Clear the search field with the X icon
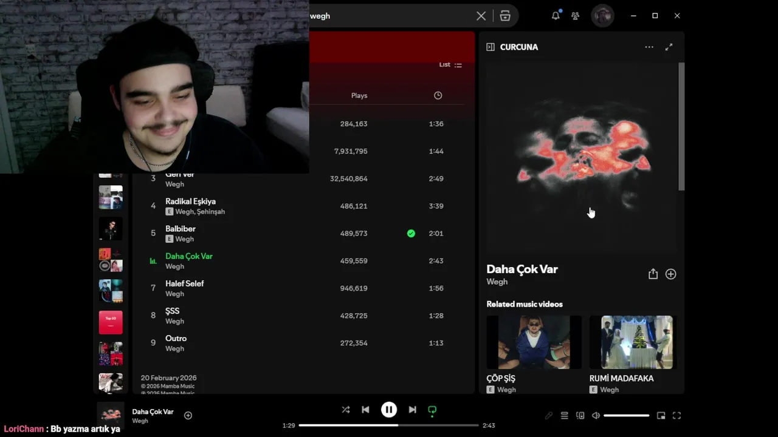 (481, 16)
